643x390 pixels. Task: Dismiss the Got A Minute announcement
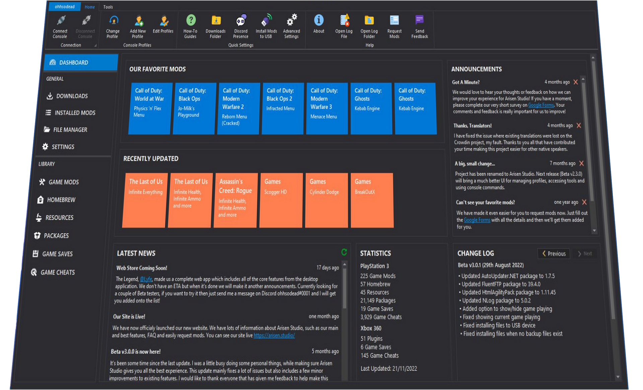pyautogui.click(x=576, y=82)
